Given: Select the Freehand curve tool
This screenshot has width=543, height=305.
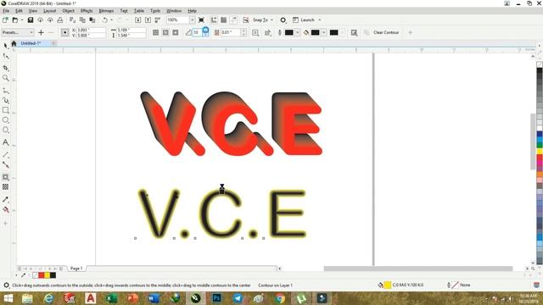Looking at the screenshot, I should 6,91.
